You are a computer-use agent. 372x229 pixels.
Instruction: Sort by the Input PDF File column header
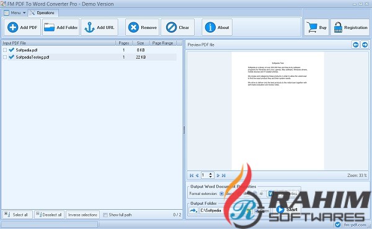click(x=59, y=43)
